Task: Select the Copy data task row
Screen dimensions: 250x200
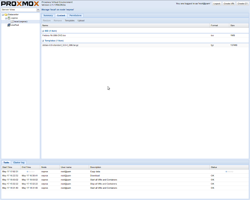Action: pyautogui.click(x=125, y=171)
